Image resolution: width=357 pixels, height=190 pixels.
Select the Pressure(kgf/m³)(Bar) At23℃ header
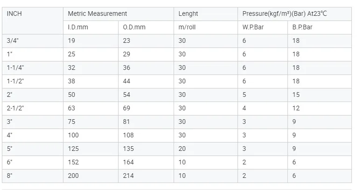(x=285, y=14)
